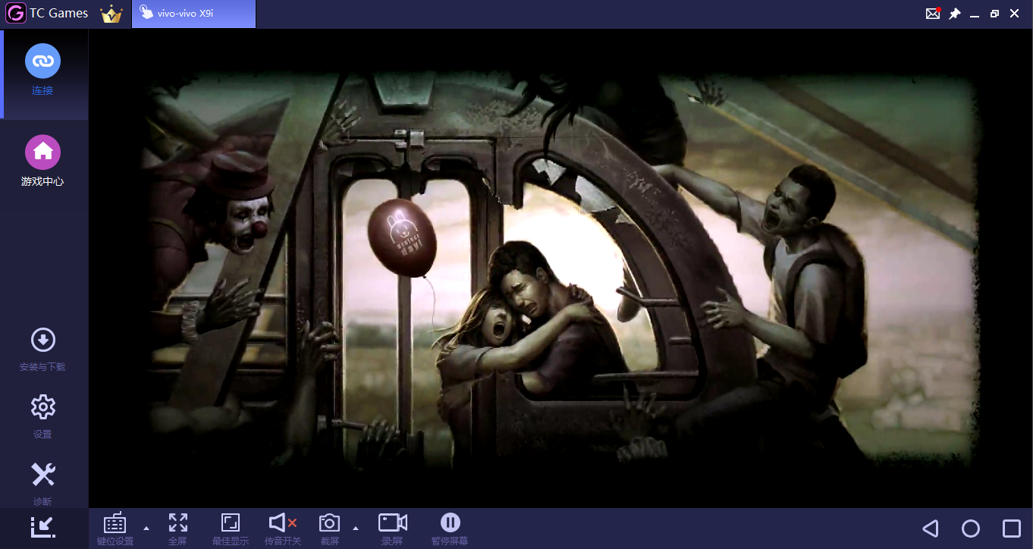Open the 连接 connection panel
The height and width of the screenshot is (549, 1033).
43,71
